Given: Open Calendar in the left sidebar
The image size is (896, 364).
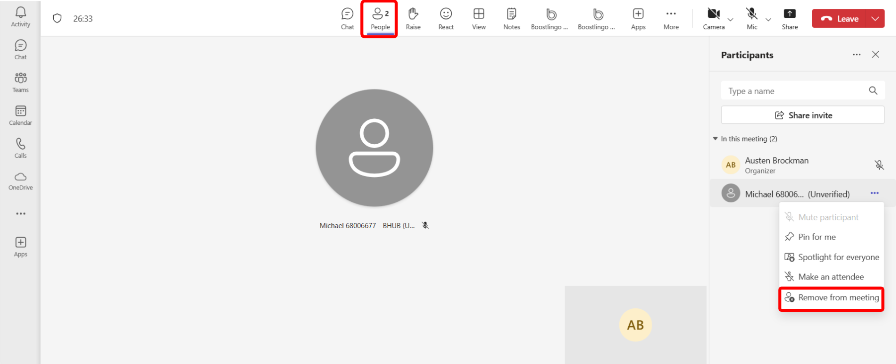Looking at the screenshot, I should pos(20,115).
